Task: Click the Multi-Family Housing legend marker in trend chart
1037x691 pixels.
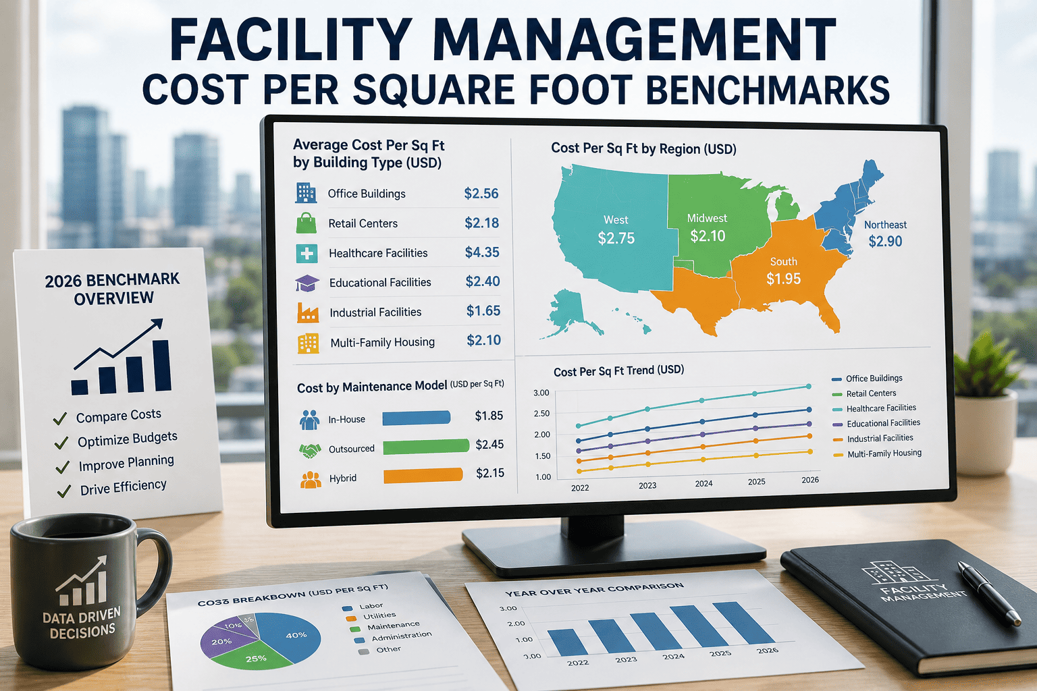Action: pyautogui.click(x=839, y=455)
